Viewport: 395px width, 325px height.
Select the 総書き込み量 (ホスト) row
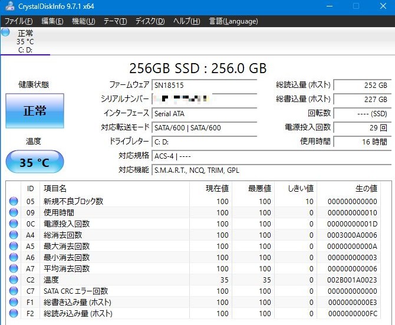click(193, 302)
